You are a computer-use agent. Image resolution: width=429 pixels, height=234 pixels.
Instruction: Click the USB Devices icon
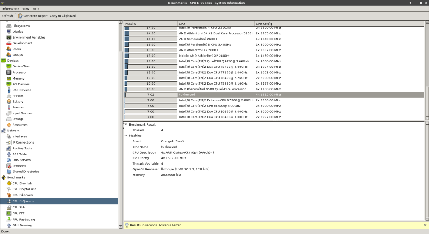tap(9, 90)
